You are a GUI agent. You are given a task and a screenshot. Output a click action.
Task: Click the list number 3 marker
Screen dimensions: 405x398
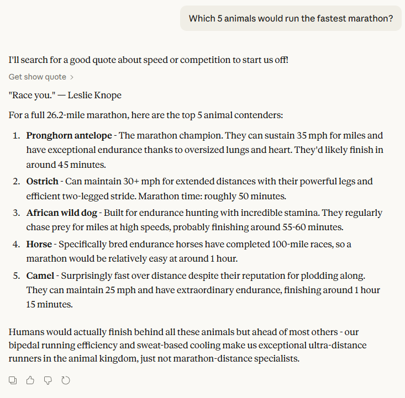tap(18, 213)
